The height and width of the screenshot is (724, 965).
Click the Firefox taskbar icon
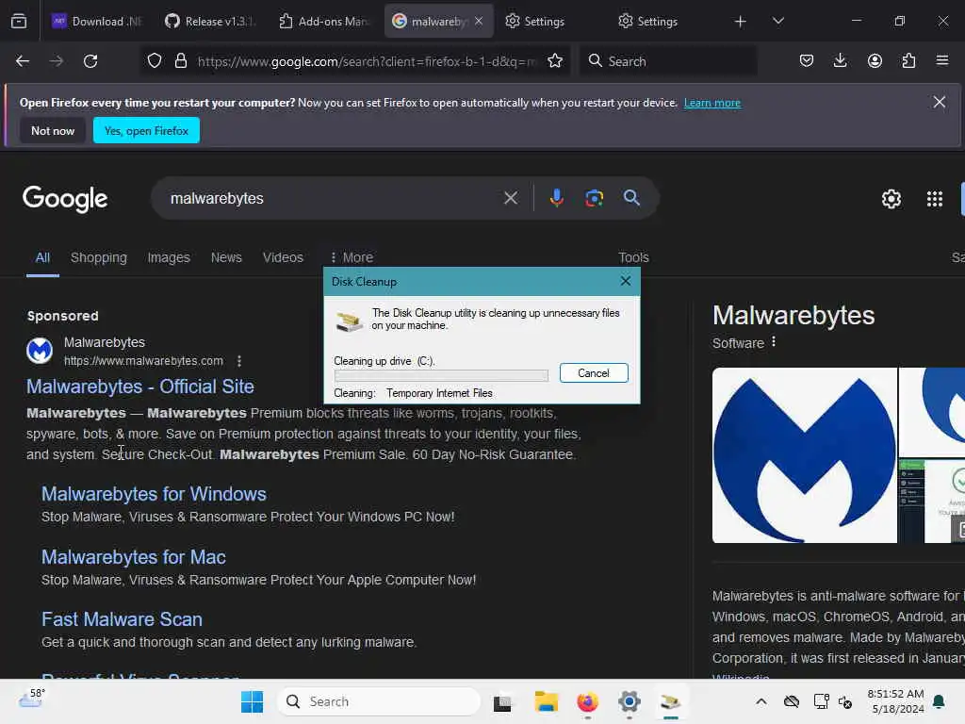587,701
